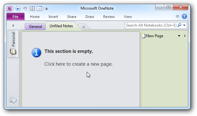Toggle Full Page View icon
Viewport: 197px width, 116px height.
click(x=39, y=8)
